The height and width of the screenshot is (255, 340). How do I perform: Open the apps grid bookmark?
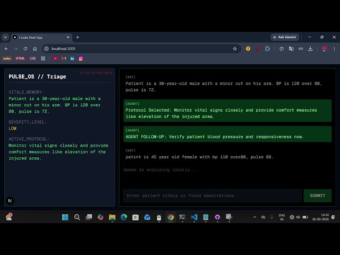coord(43,58)
